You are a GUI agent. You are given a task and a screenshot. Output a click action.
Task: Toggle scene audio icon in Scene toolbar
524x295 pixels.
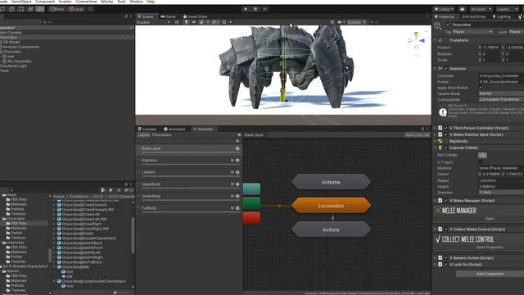point(194,22)
